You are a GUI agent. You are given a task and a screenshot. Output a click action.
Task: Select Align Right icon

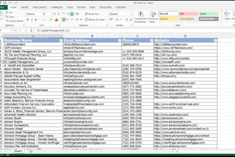[72, 20]
